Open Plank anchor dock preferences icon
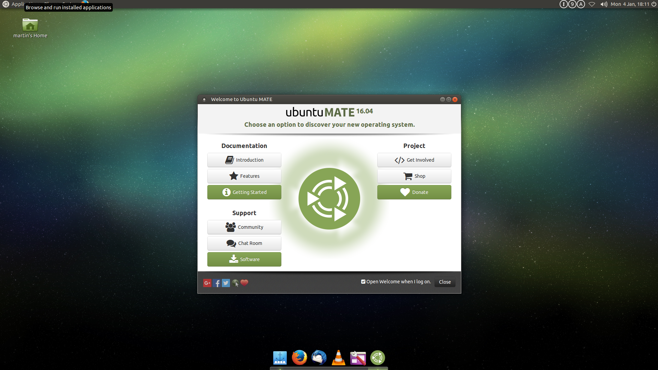This screenshot has height=370, width=658. (280, 358)
